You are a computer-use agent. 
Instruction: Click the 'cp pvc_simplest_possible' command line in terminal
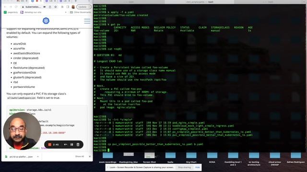click(x=155, y=144)
